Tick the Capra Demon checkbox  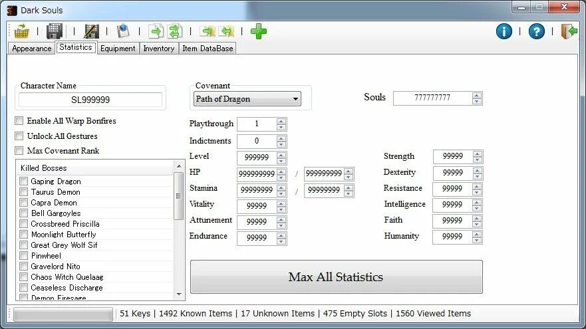click(23, 203)
